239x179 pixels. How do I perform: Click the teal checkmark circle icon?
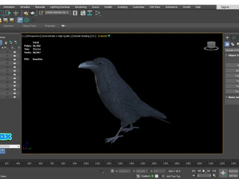click(x=27, y=20)
